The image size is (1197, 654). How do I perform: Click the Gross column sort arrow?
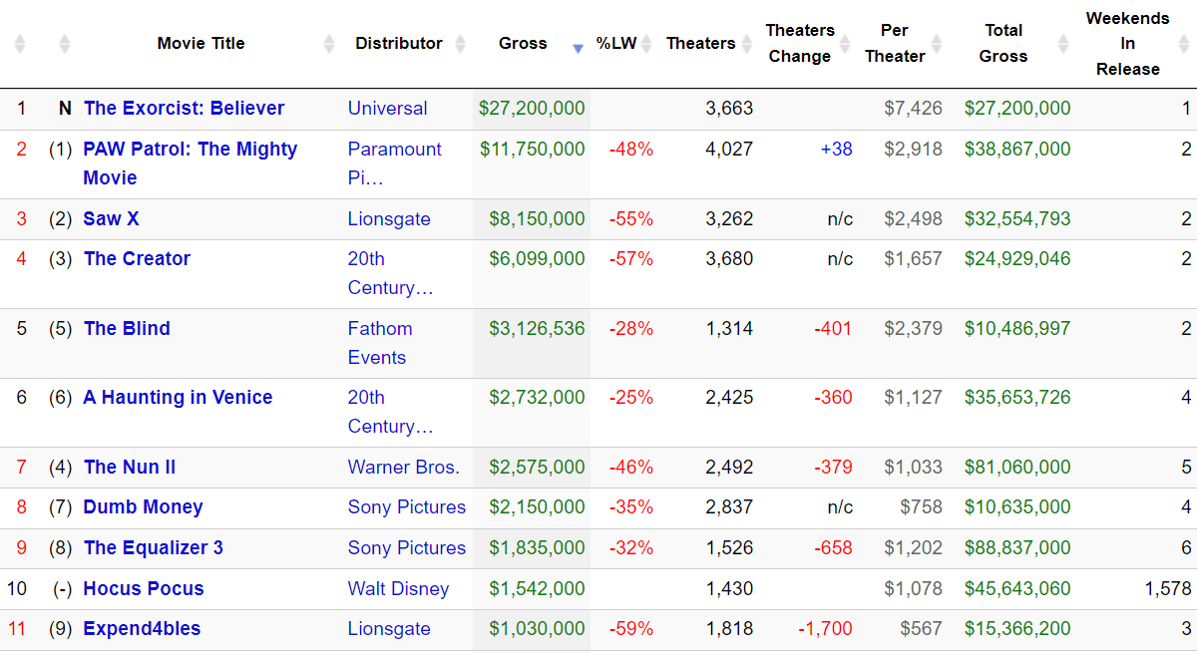pos(578,49)
